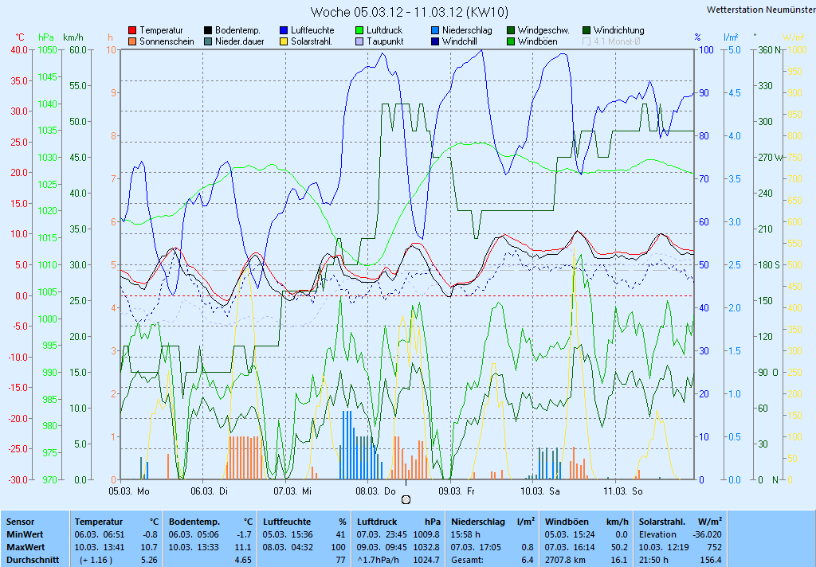This screenshot has width=816, height=567.
Task: Click the °C axis unit header
Action: pos(19,37)
